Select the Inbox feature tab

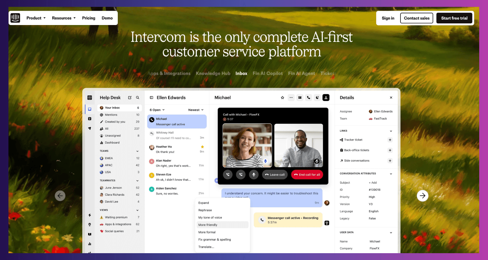241,73
